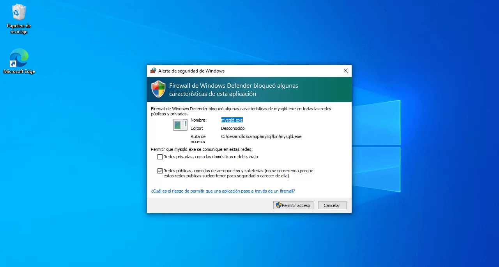Viewport: 499px width, 267px height.
Task: Click 'Alerta de seguridad de Windows' title text
Action: [191, 71]
